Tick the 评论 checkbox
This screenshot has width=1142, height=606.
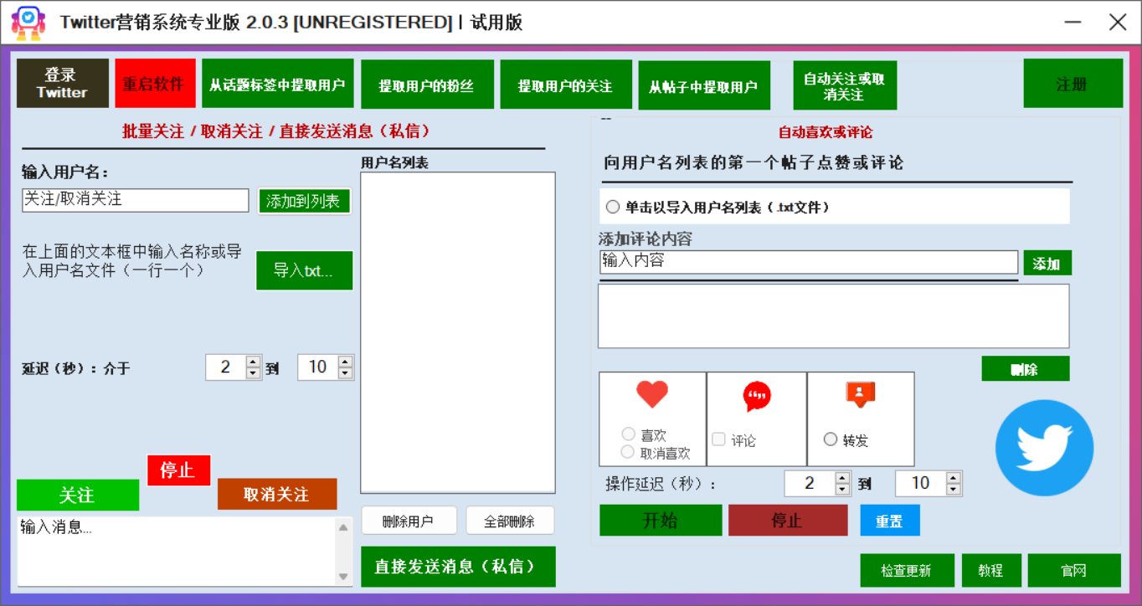[718, 439]
